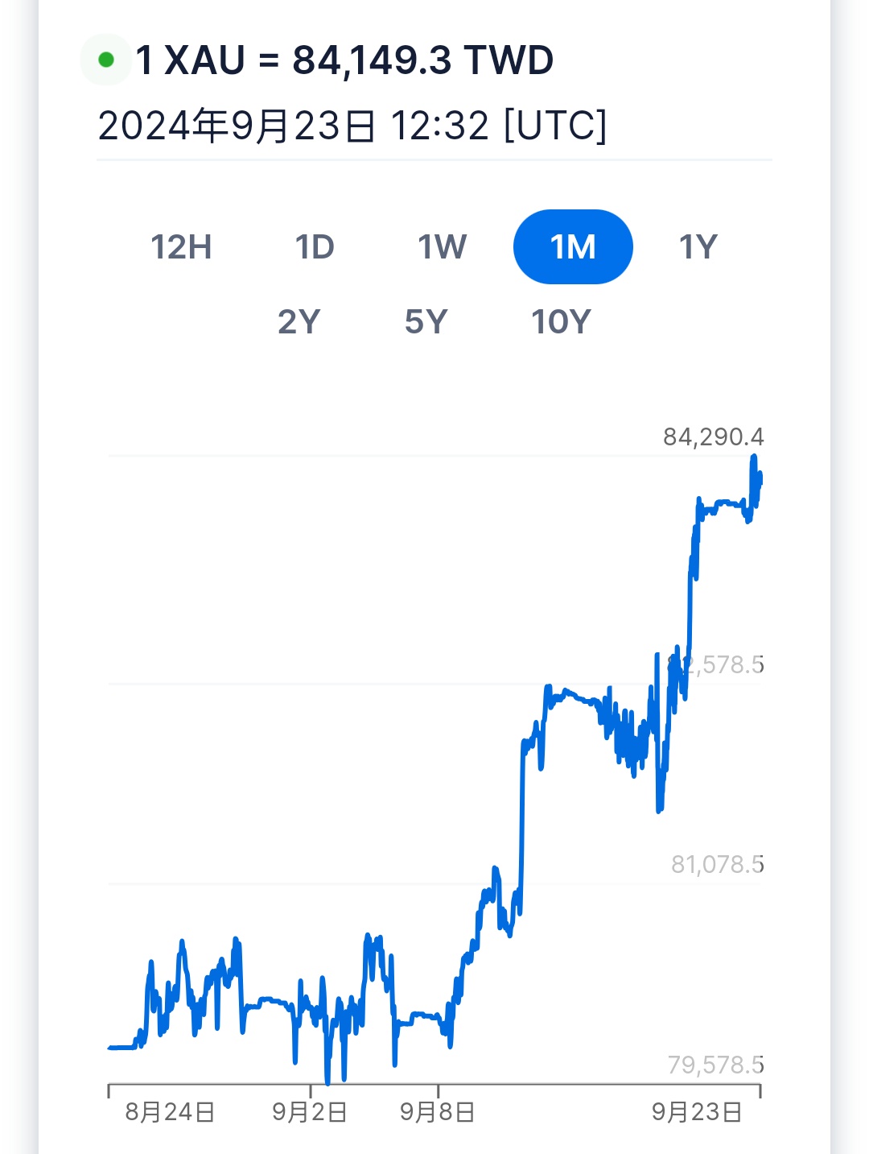Click the green live status dot

click(105, 60)
